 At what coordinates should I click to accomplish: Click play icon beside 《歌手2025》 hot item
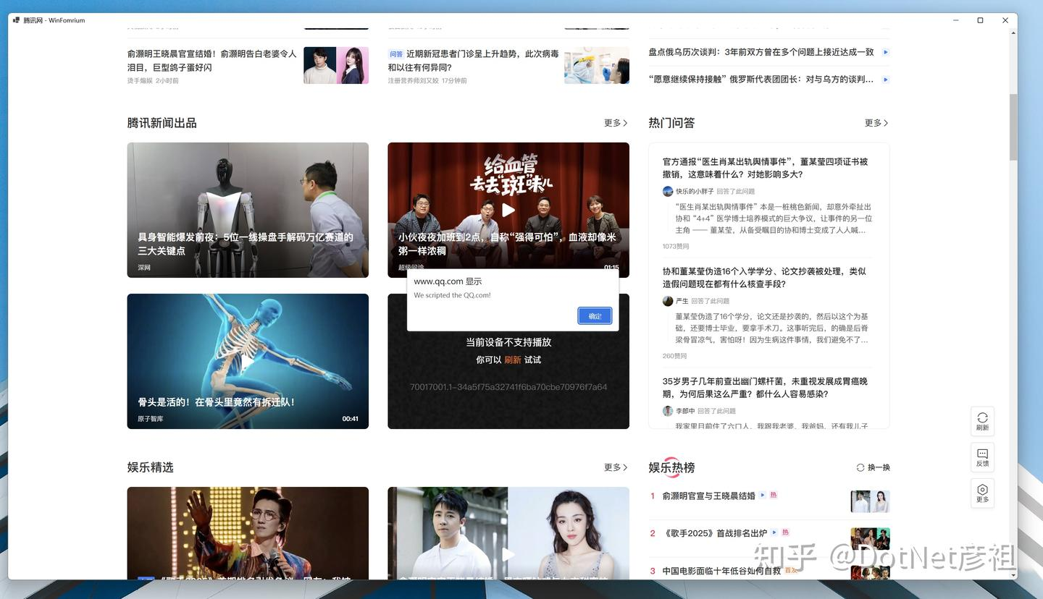pos(774,533)
